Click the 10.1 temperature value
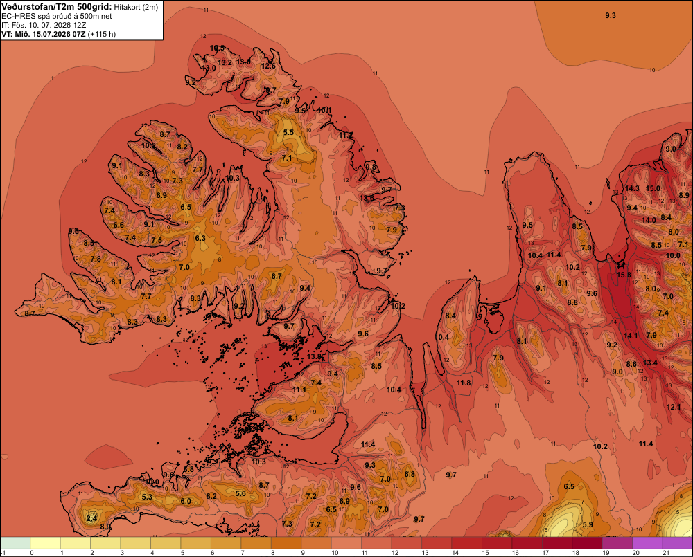 pos(325,110)
